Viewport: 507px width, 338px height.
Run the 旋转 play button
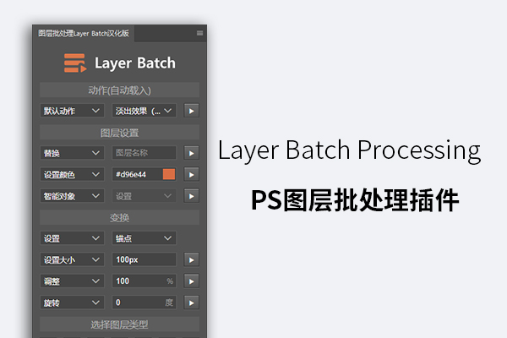point(191,303)
